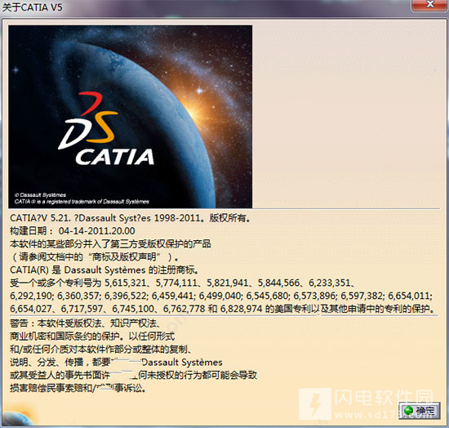This screenshot has width=449, height=428.
Task: Select the 构建日期 04-14-2011 build date line
Action: (73, 231)
